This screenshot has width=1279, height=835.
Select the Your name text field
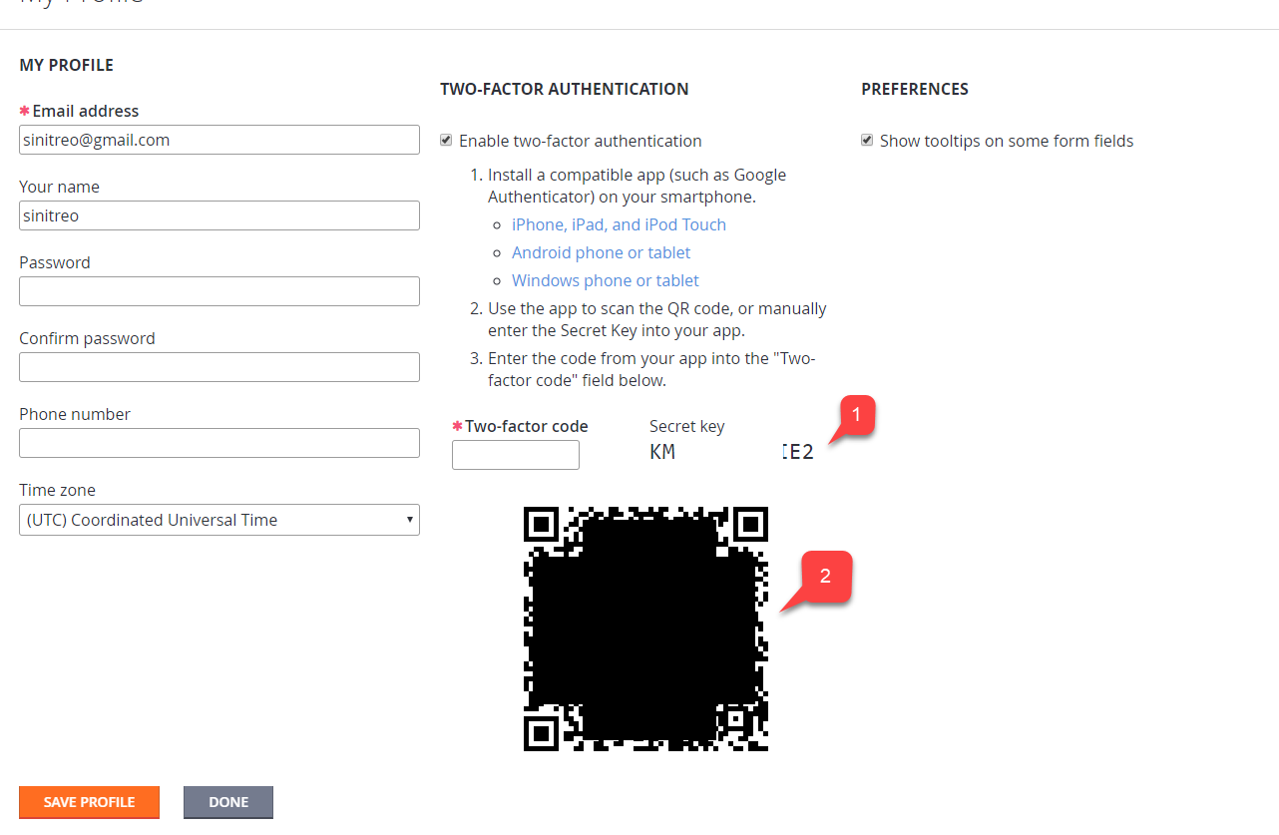click(219, 215)
